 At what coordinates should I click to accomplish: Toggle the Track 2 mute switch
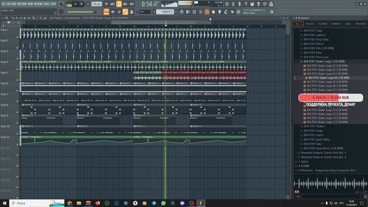(17, 48)
